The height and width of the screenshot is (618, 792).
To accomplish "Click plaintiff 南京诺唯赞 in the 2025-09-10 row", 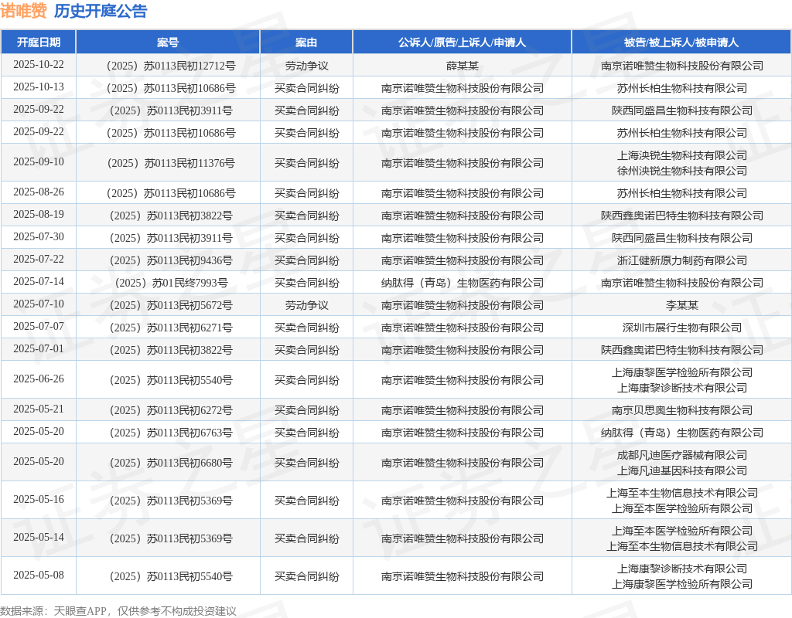I will coord(463,163).
